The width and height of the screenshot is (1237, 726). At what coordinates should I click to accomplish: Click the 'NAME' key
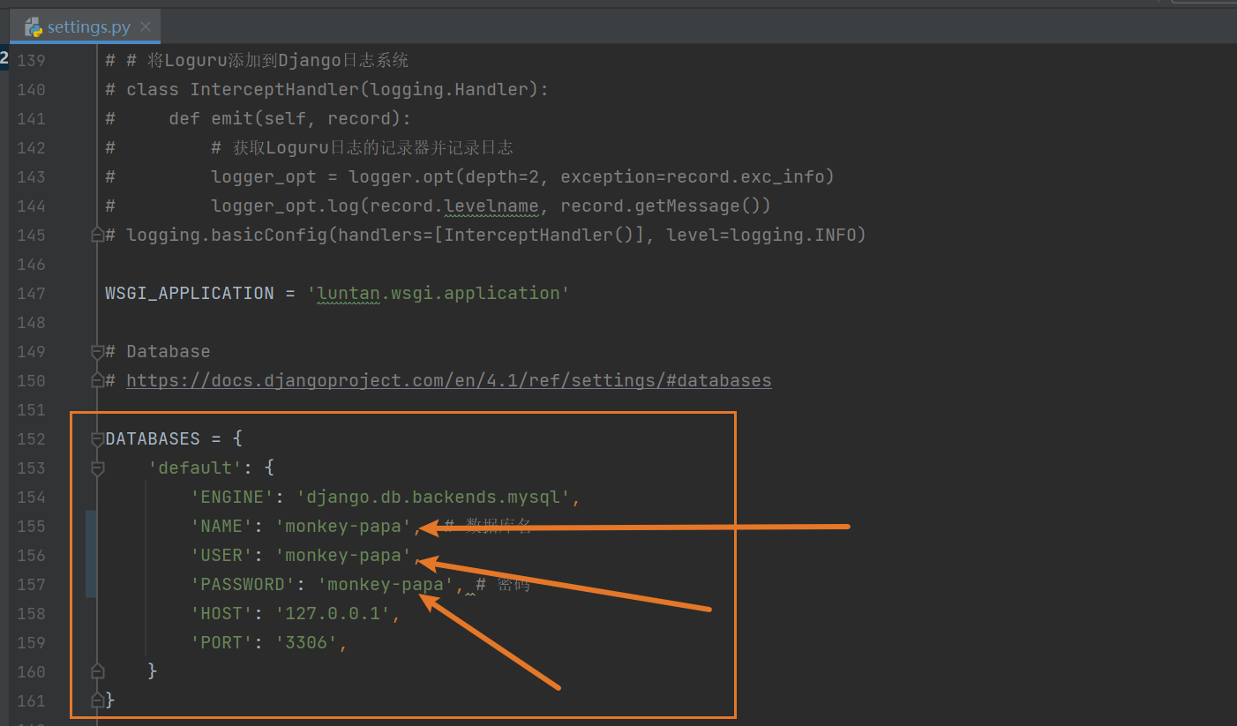pyautogui.click(x=221, y=527)
